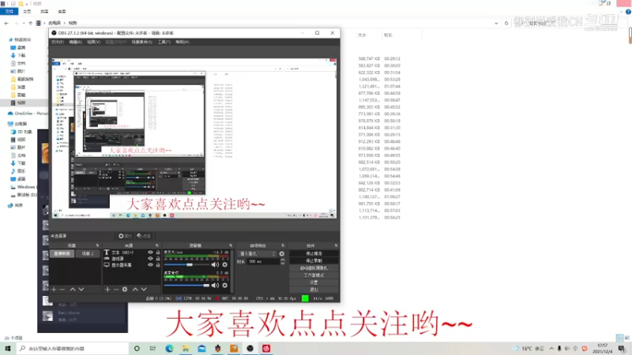Open the OBS View menu
The width and height of the screenshot is (632, 355).
click(93, 42)
